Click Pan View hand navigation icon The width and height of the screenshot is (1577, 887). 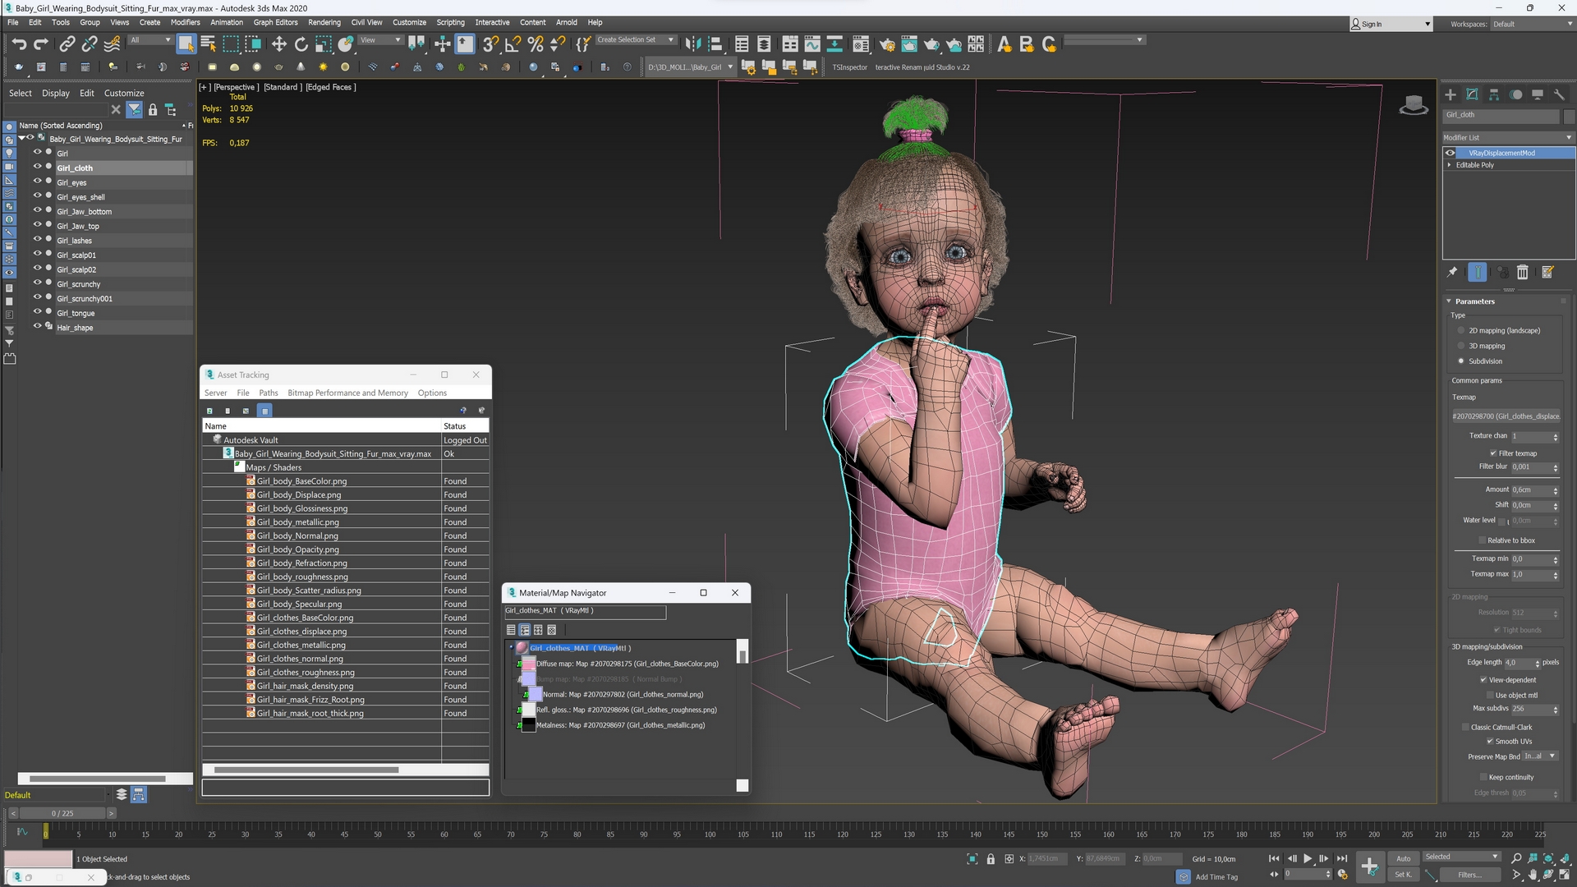tap(1533, 876)
